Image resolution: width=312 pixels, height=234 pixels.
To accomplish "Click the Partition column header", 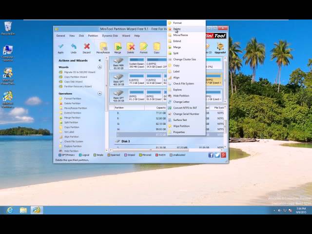I will pos(129,108).
